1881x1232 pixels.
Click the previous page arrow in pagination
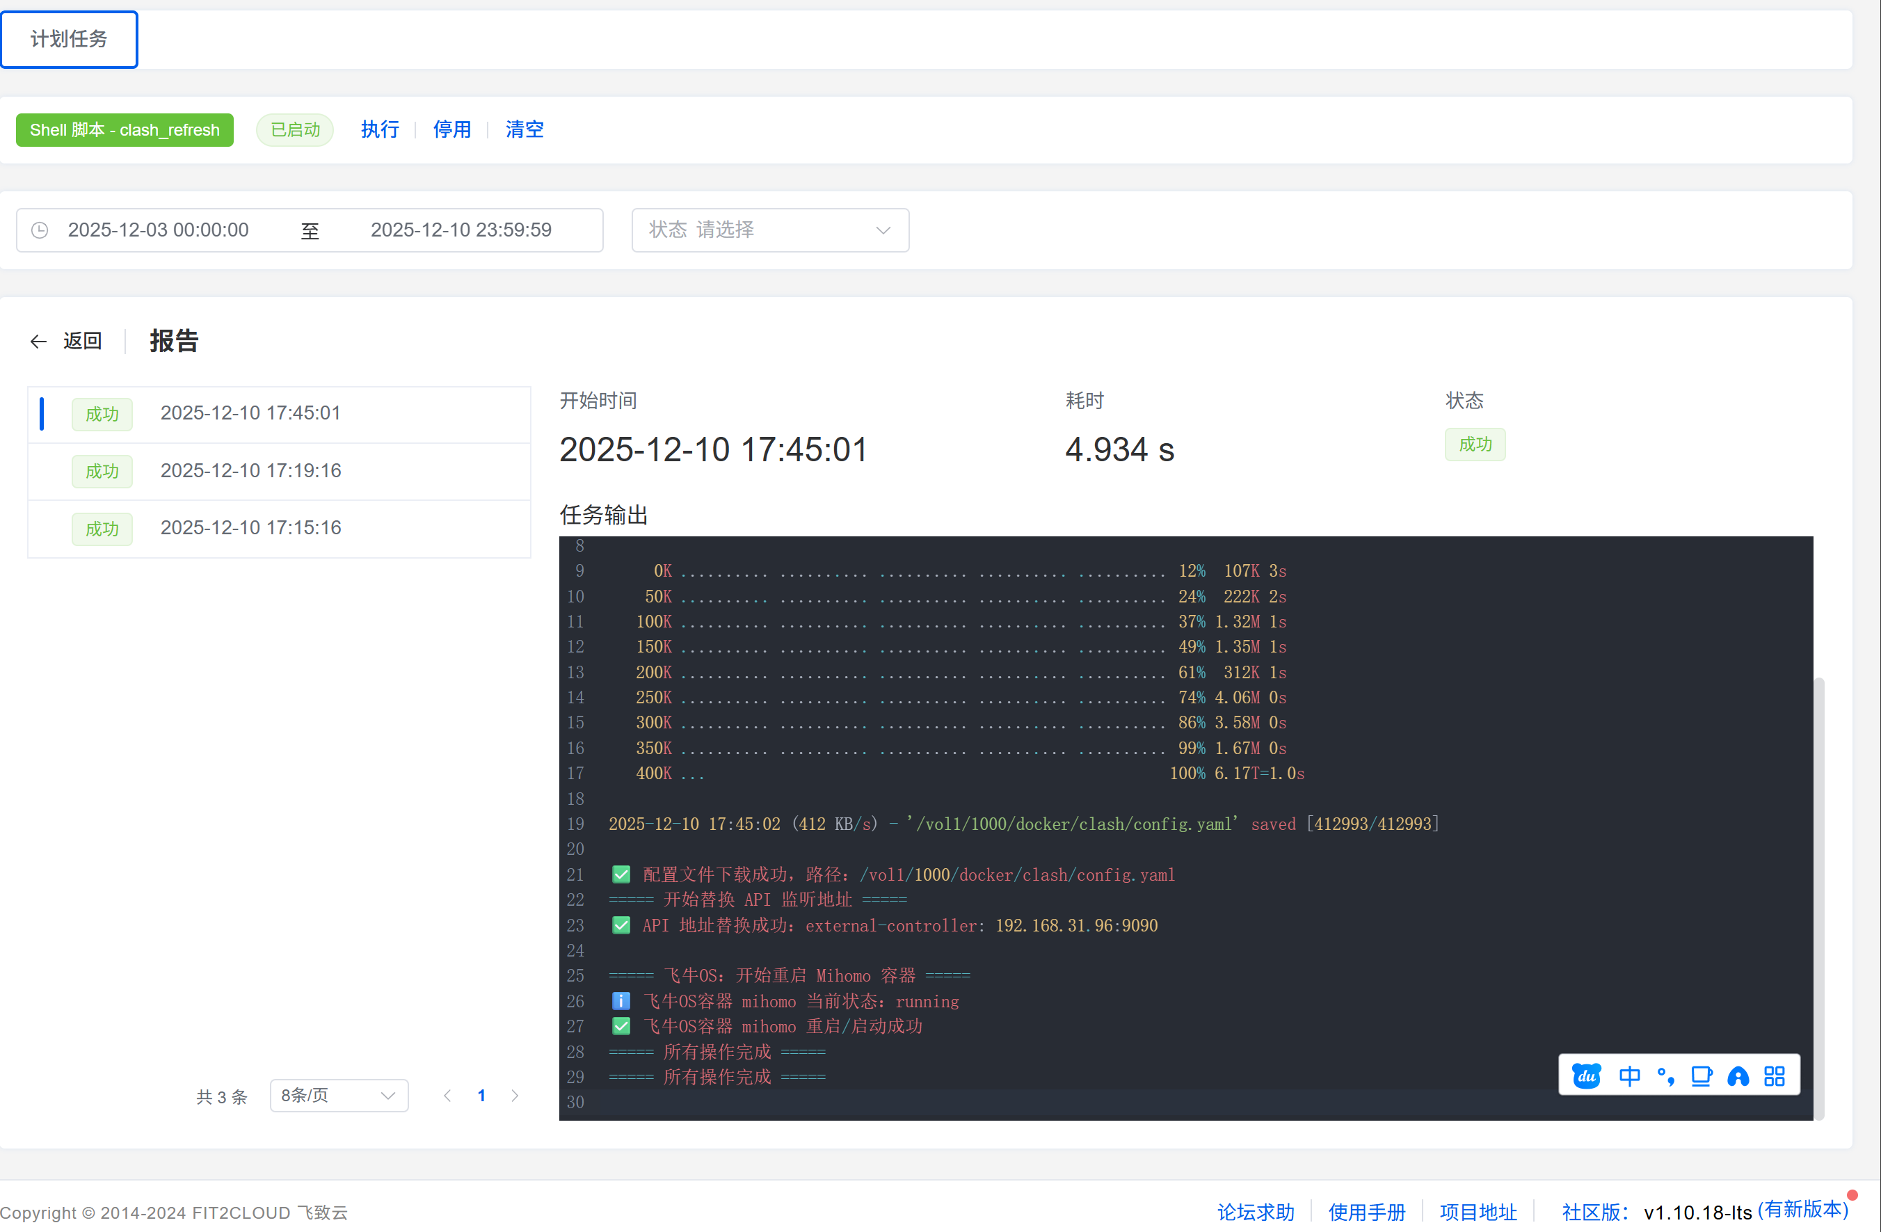(447, 1095)
